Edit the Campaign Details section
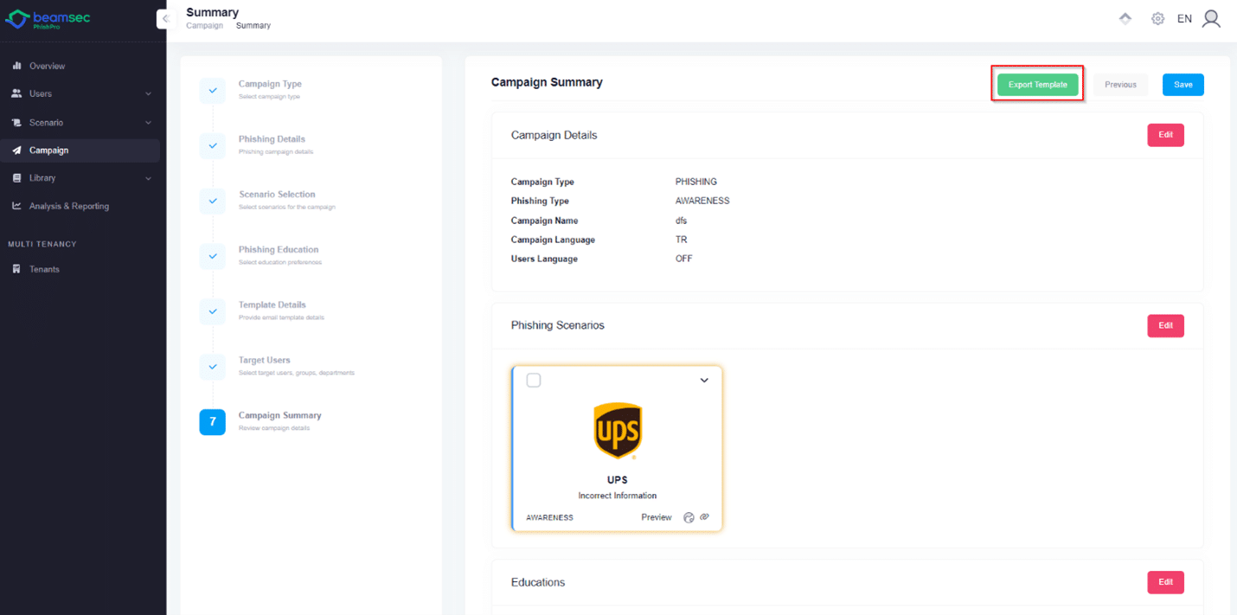 coord(1165,135)
